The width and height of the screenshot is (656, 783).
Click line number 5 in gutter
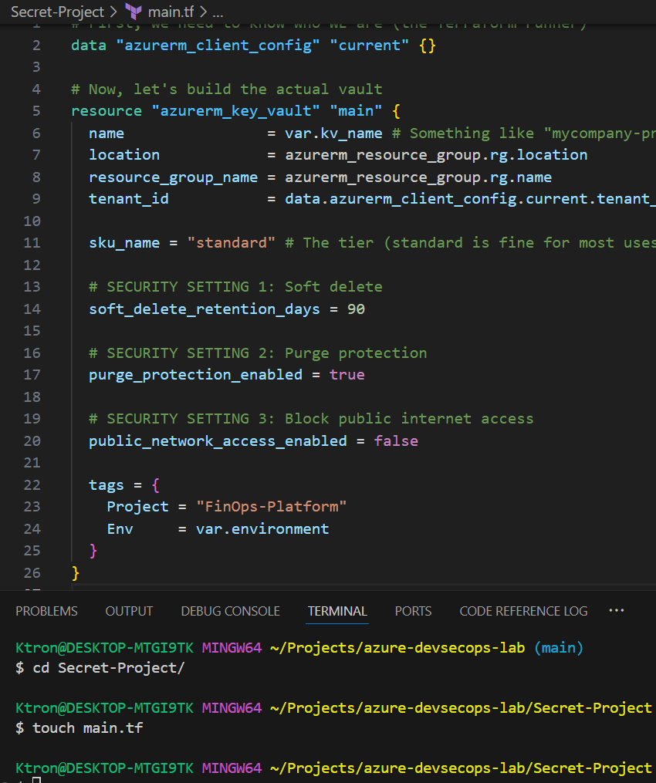[x=36, y=111]
